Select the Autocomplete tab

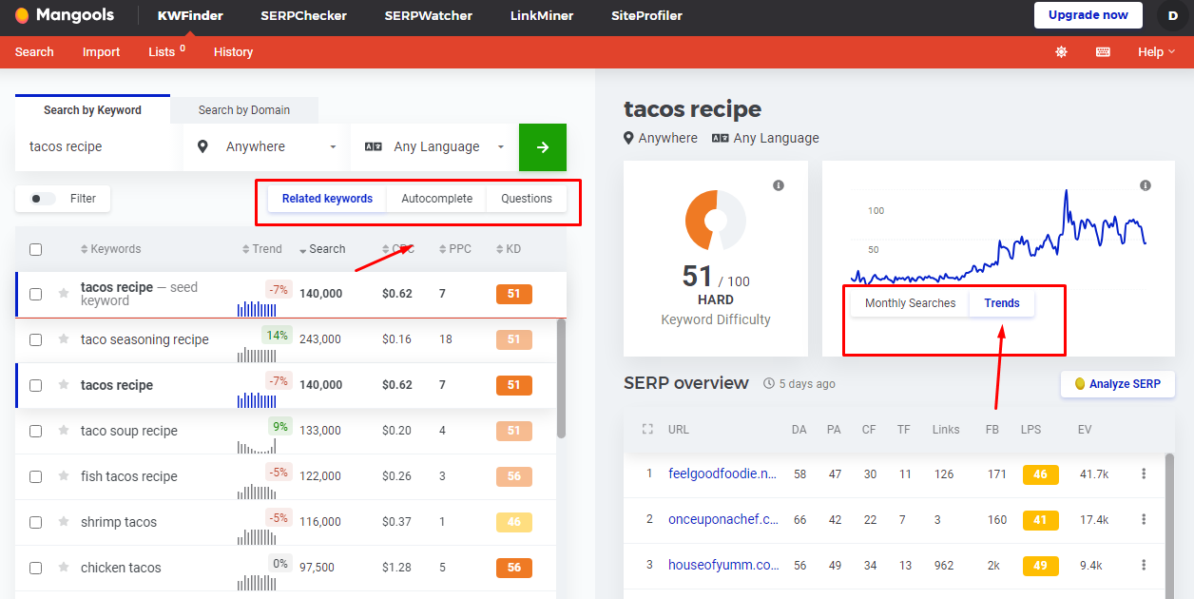tap(436, 199)
